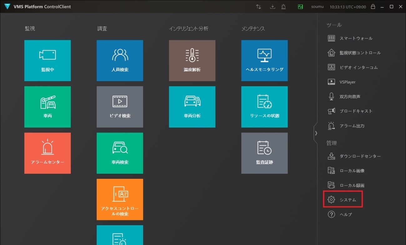Collapse the right sidebar with the chevron
Image resolution: width=406 pixels, height=245 pixels.
pyautogui.click(x=316, y=133)
